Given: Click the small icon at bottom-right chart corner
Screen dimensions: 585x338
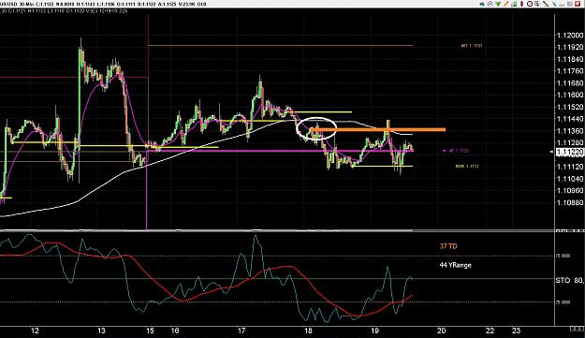Looking at the screenshot, I should pyautogui.click(x=576, y=329).
